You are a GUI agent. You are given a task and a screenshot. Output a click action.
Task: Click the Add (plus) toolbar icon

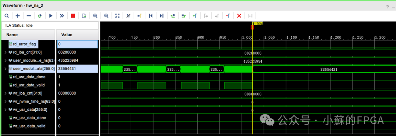coord(18,16)
